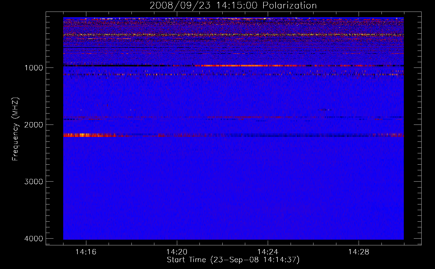Click the 3000 frequency tick label
Viewport: 435px width, 269px height.
click(34, 182)
